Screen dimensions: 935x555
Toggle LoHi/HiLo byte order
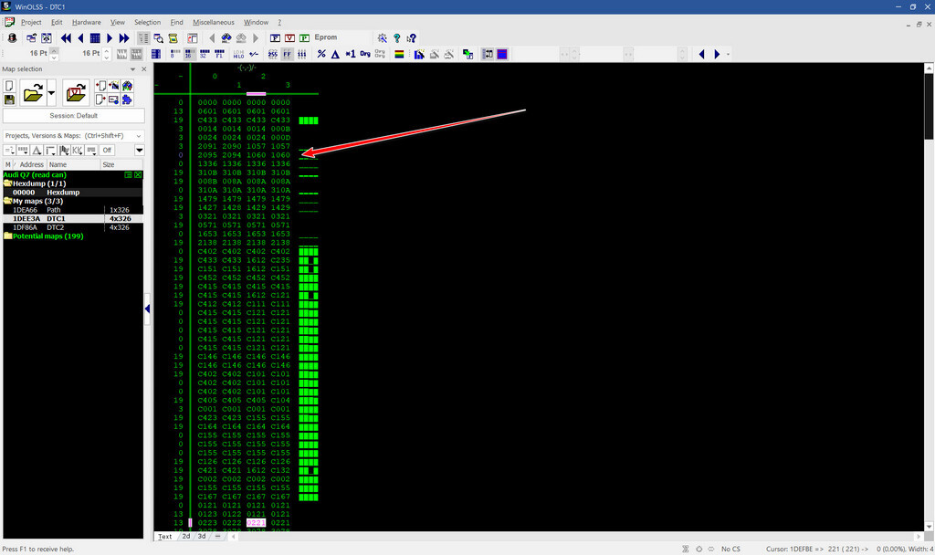(238, 54)
